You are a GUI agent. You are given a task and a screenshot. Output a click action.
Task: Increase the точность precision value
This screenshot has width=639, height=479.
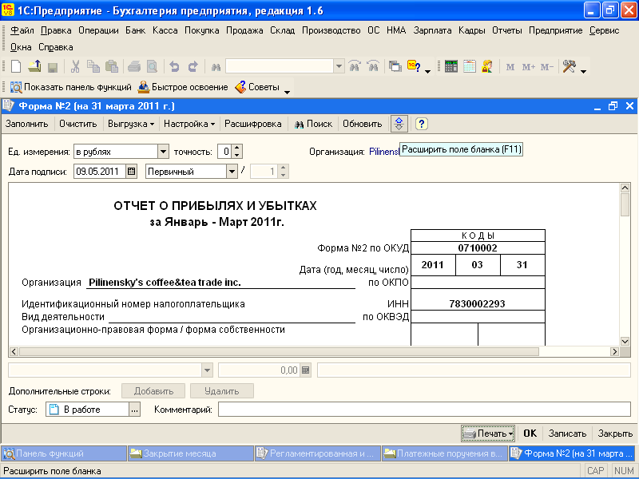236,148
